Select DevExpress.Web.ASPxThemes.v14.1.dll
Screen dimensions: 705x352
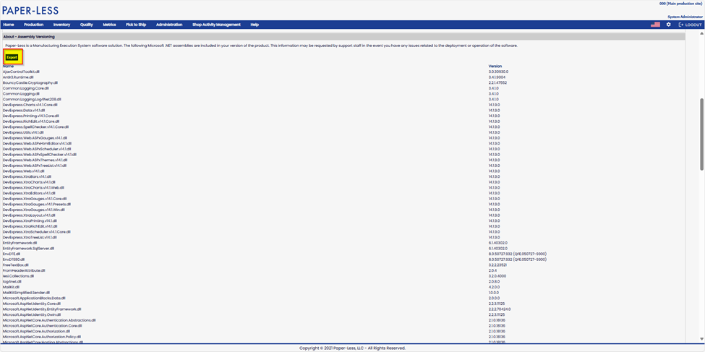(x=35, y=160)
